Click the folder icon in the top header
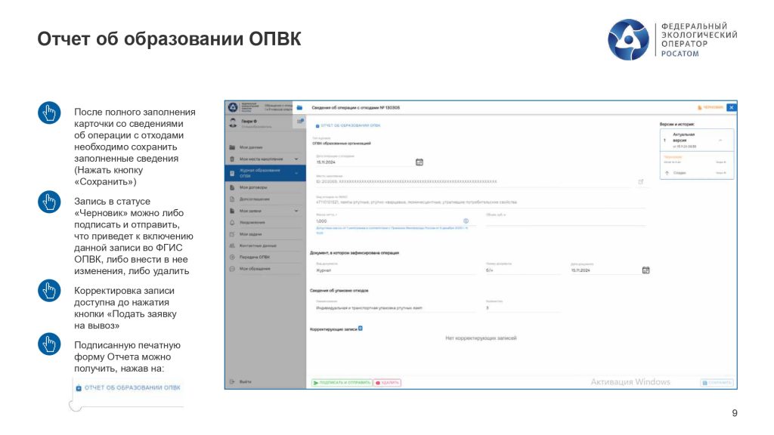Screen dimensions: 774x435 coord(299,107)
